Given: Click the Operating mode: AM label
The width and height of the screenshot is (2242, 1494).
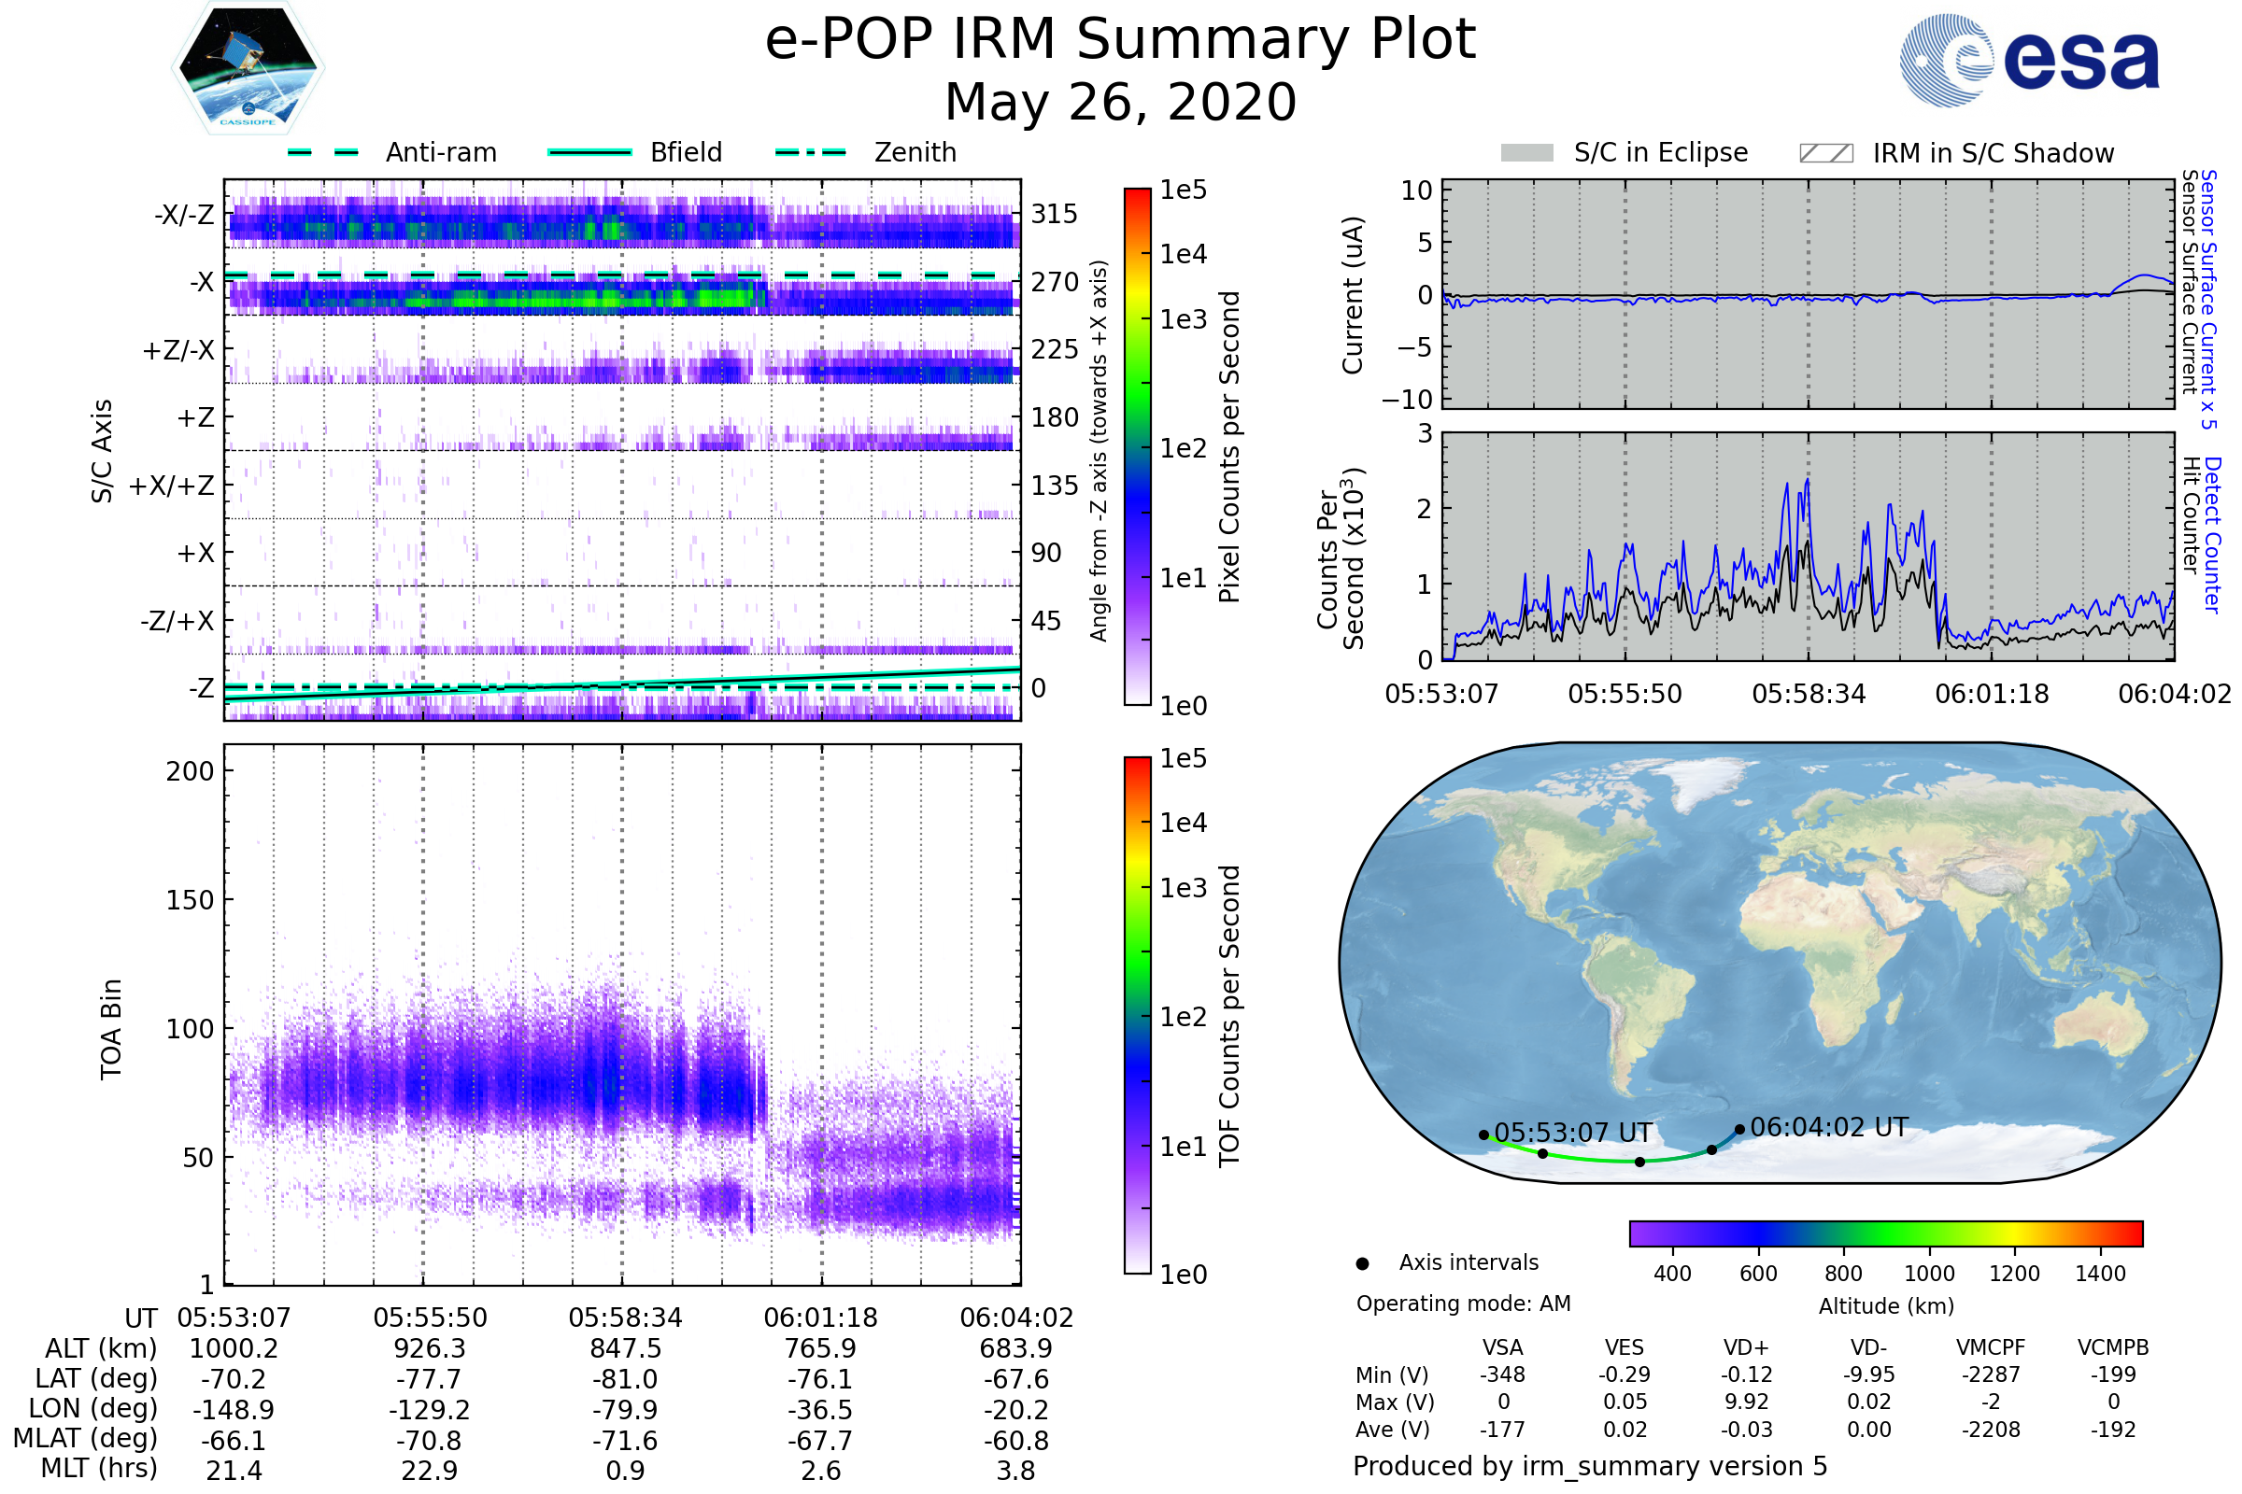Looking at the screenshot, I should point(1463,1304).
